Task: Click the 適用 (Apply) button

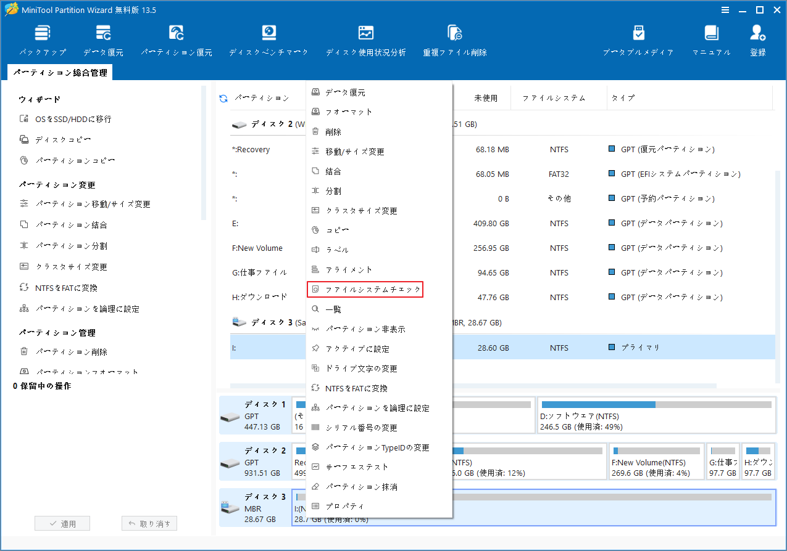Action: coord(62,523)
